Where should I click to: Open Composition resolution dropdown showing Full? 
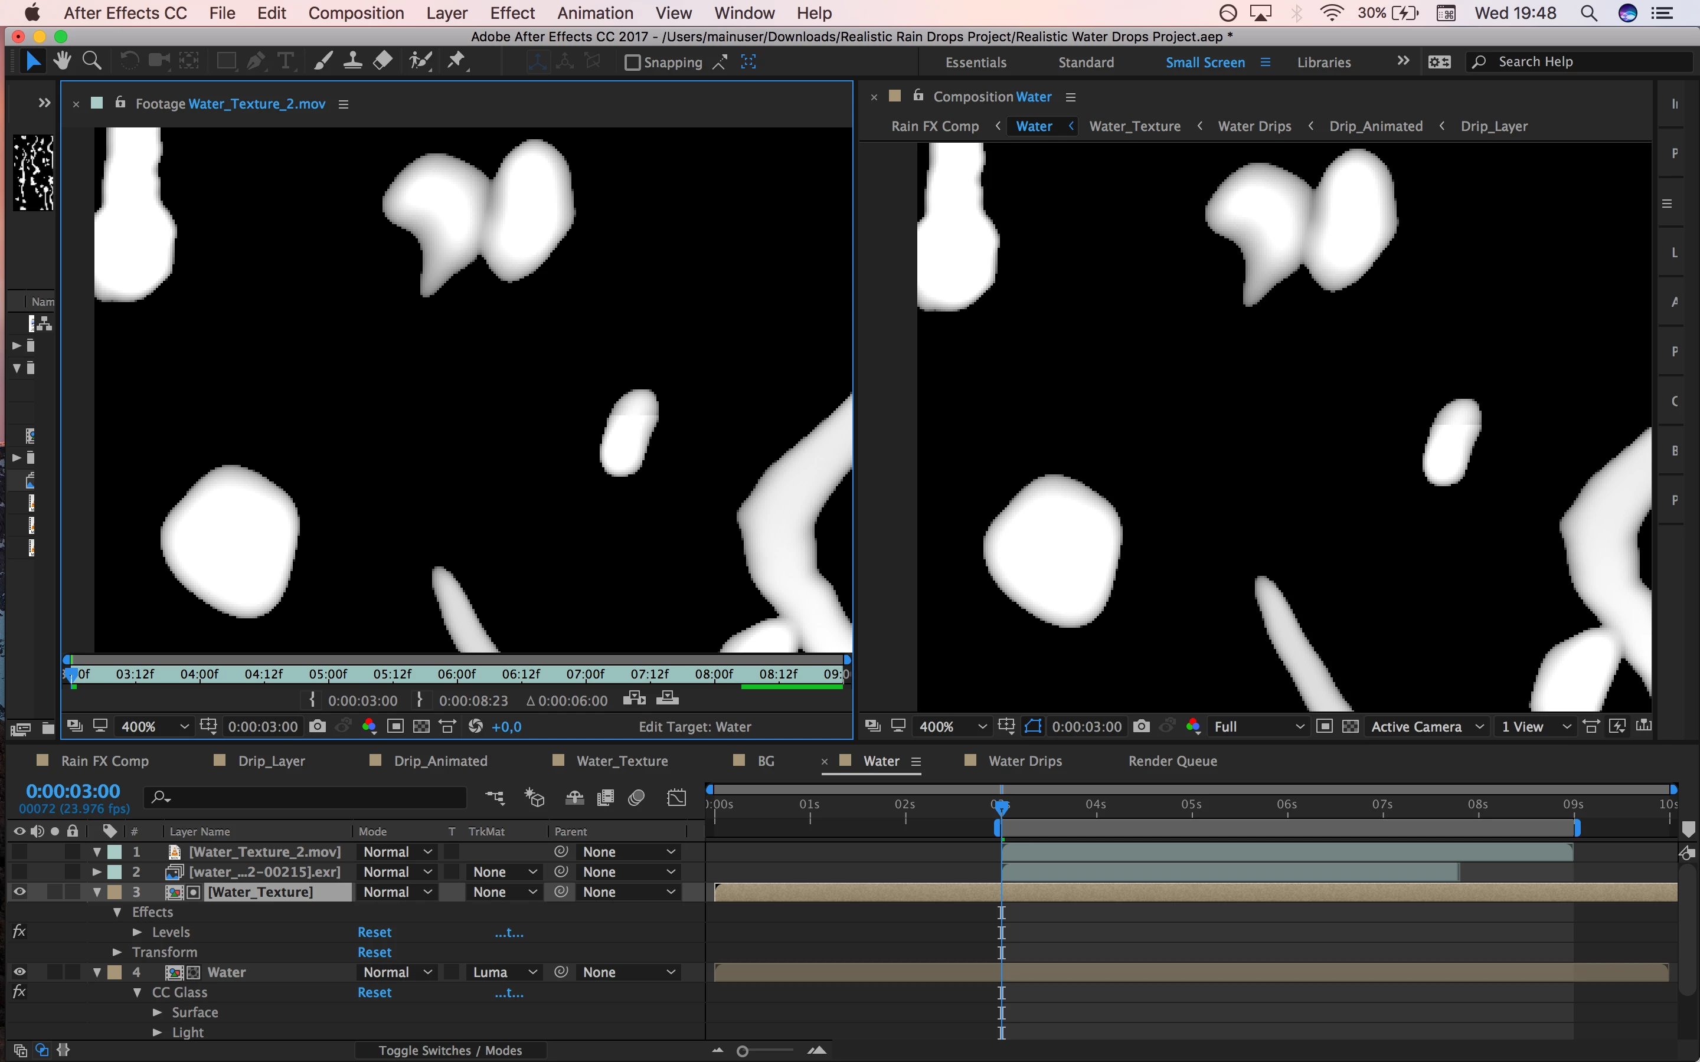pyautogui.click(x=1257, y=726)
